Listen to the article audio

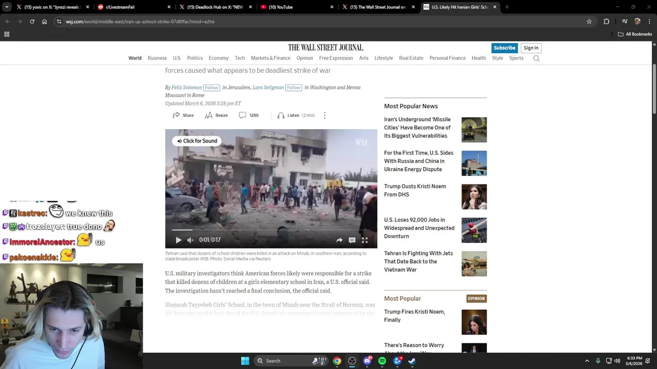pos(296,115)
